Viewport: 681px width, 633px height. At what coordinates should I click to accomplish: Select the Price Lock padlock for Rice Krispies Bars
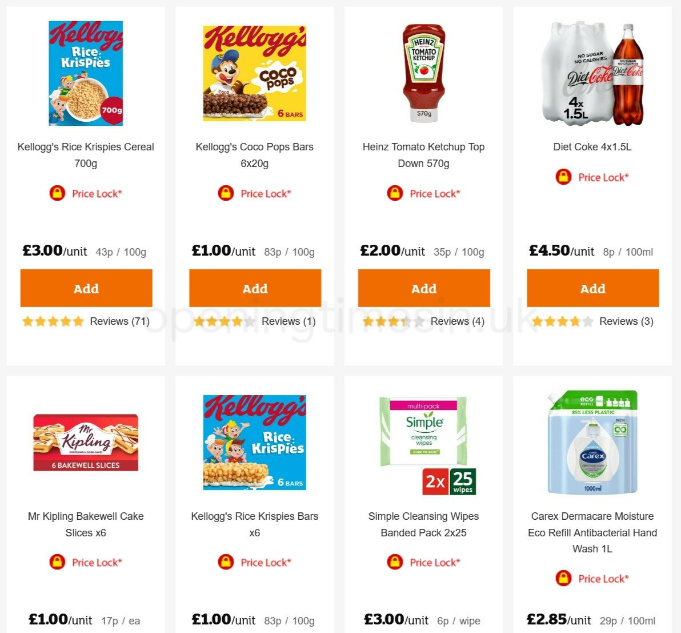pos(226,562)
